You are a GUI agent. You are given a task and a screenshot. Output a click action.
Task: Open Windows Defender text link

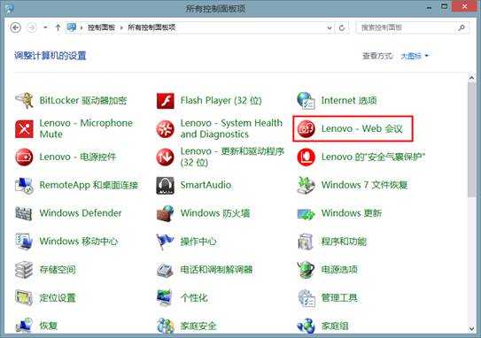81,213
